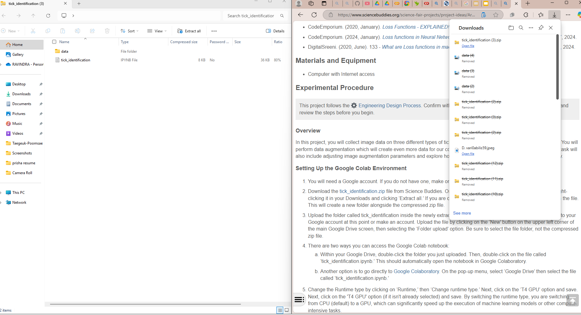Click the Delete trash icon in File Explorer

point(107,31)
